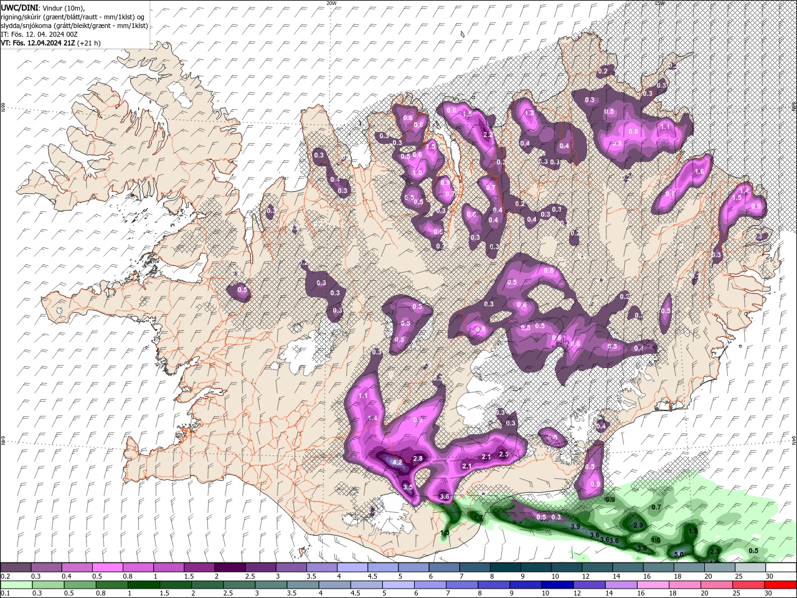Click the lavender swatch above 4 in the snow legend
The width and height of the screenshot is (797, 598).
[x=352, y=567]
